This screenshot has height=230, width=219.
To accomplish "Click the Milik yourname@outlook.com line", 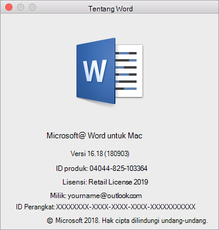I will pos(96,196).
